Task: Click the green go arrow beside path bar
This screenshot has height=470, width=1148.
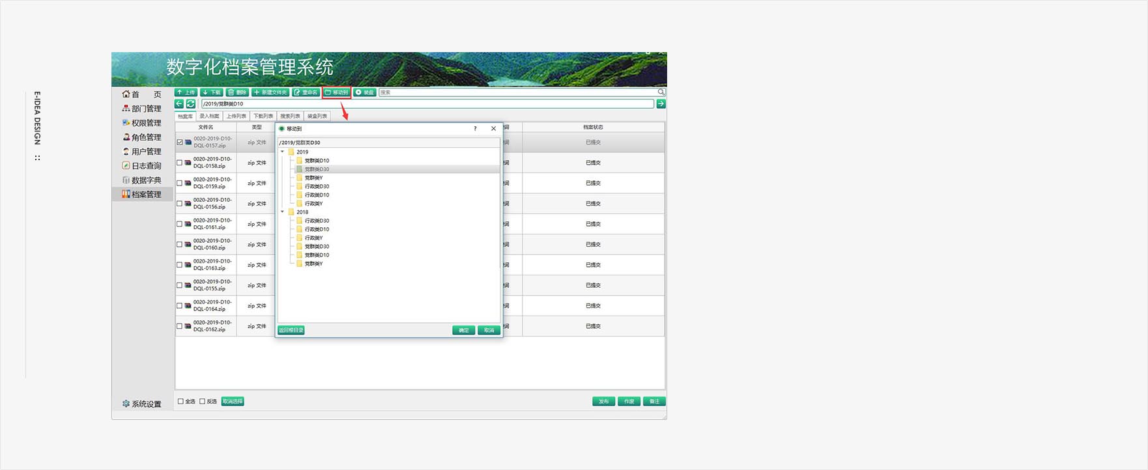Action: coord(661,104)
